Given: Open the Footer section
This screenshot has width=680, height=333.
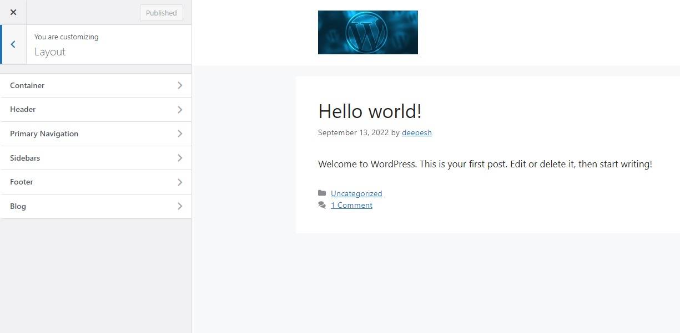Looking at the screenshot, I should point(97,182).
